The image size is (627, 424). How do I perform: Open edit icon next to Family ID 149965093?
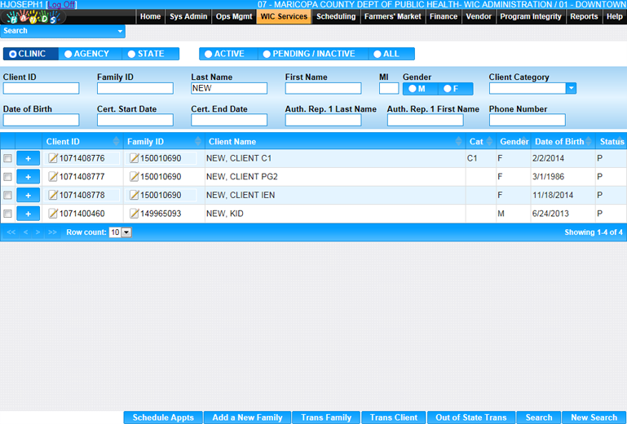[x=135, y=214]
